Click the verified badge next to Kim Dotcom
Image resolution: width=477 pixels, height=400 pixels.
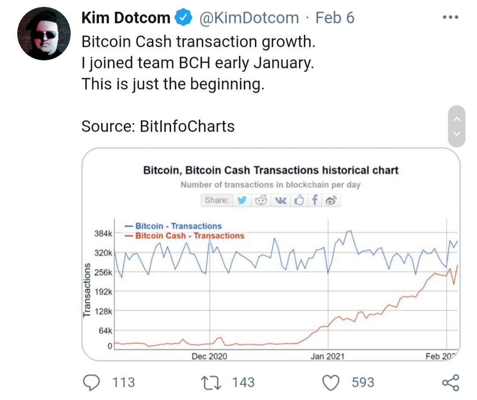(x=183, y=18)
